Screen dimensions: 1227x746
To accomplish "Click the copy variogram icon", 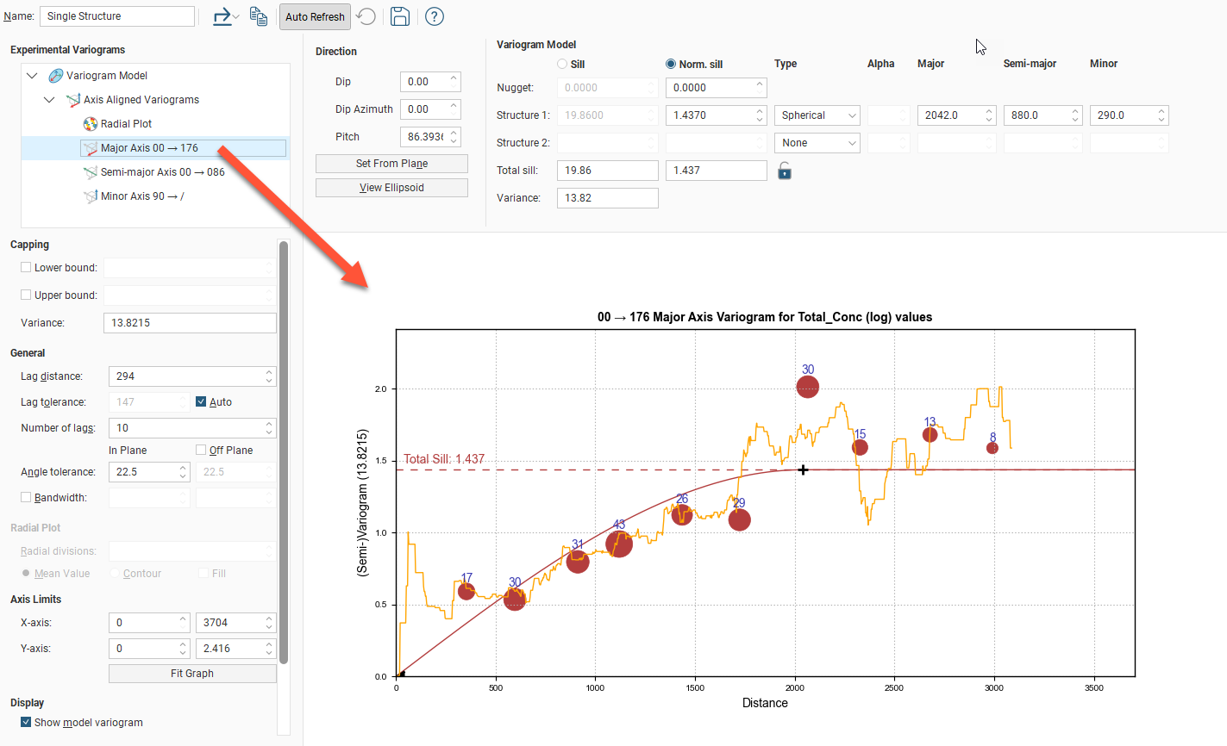I will [x=258, y=16].
